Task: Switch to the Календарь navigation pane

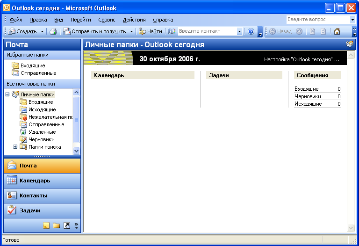Action: [42, 181]
